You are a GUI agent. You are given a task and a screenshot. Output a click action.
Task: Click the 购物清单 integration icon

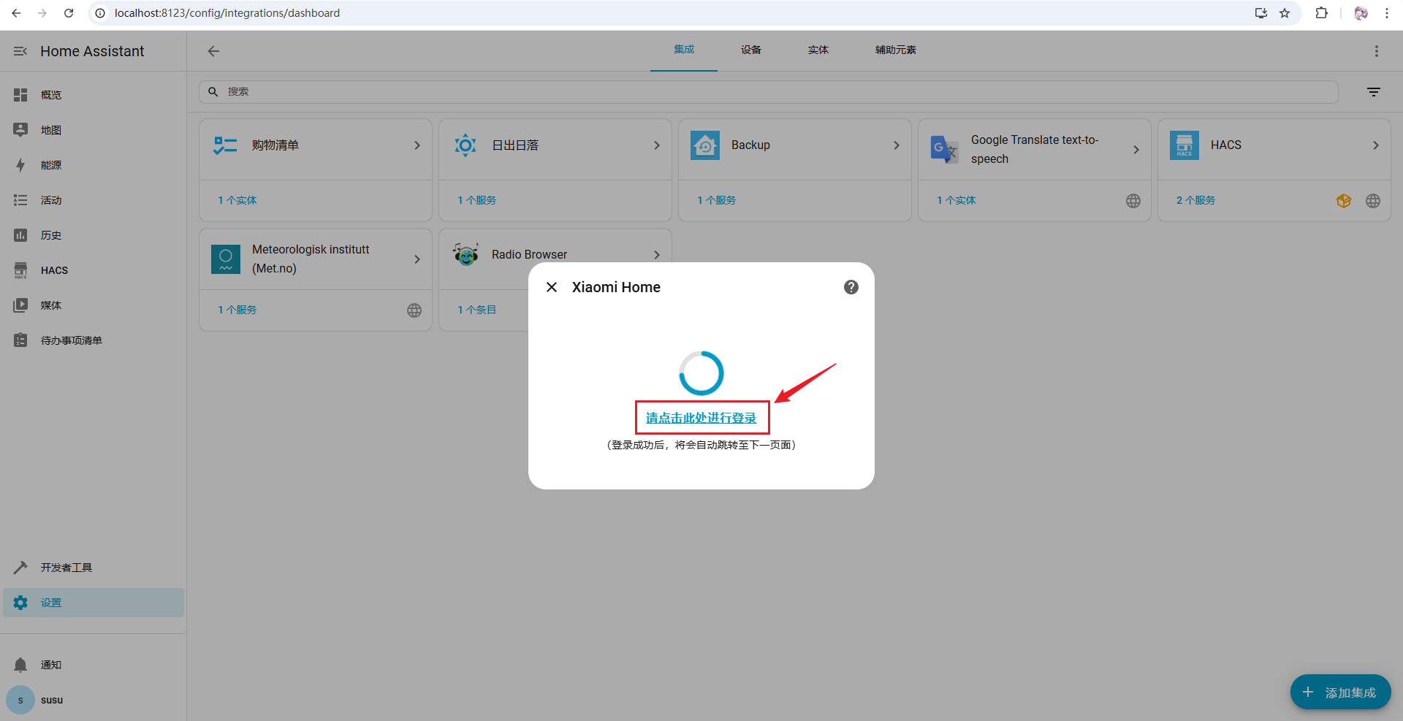click(225, 145)
